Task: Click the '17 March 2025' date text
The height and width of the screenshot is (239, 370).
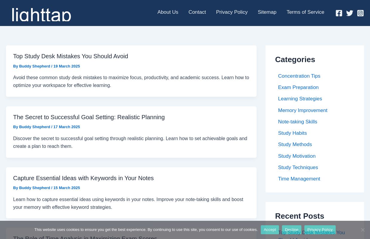Action: click(x=67, y=127)
